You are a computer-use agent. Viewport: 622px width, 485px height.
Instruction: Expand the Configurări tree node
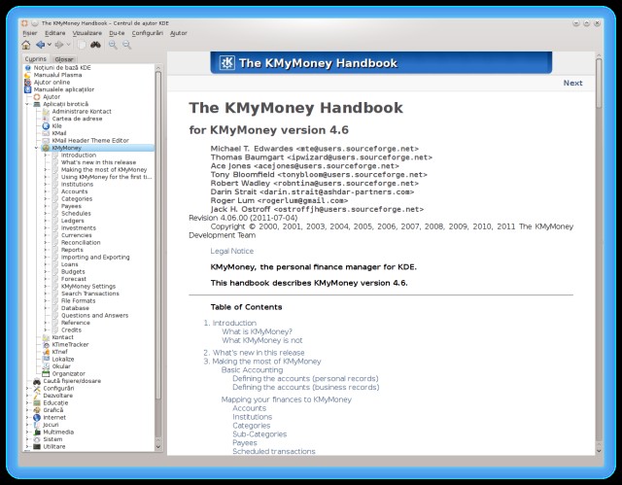(x=27, y=389)
